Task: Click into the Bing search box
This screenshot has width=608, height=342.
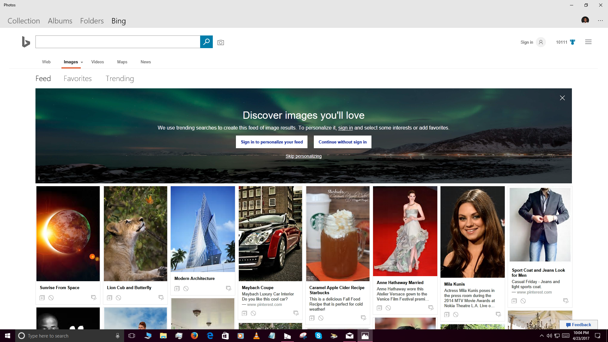Action: pyautogui.click(x=118, y=42)
